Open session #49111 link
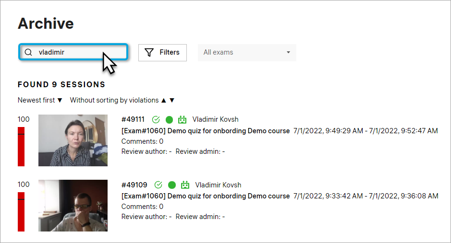The height and width of the screenshot is (243, 451). point(133,119)
